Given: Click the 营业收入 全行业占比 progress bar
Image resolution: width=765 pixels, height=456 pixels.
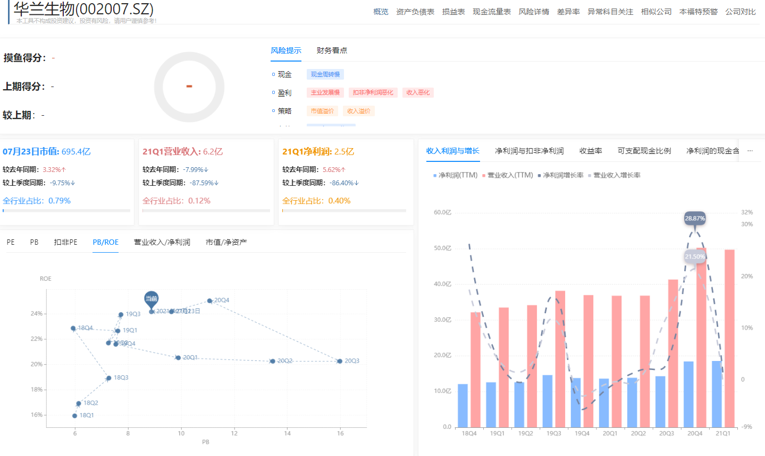Looking at the screenshot, I should (206, 211).
